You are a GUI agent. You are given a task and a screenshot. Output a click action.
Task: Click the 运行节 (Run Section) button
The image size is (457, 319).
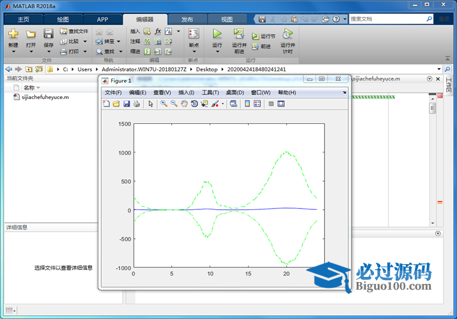point(264,36)
